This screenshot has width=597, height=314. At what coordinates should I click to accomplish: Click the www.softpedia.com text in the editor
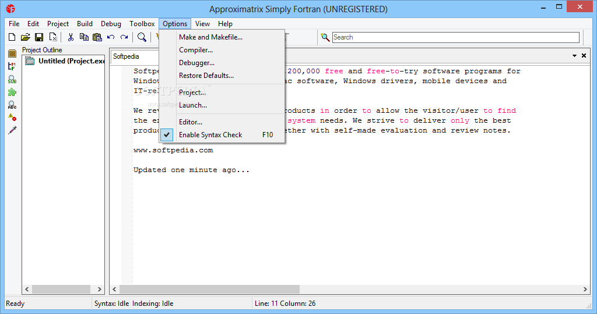[x=173, y=151]
